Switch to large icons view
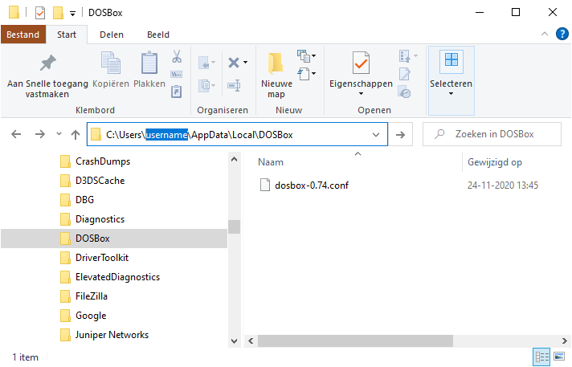 tap(559, 356)
